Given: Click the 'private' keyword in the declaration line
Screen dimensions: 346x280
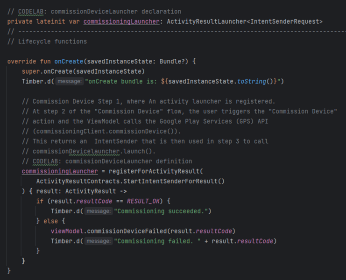Looking at the screenshot, I should [x=20, y=21].
